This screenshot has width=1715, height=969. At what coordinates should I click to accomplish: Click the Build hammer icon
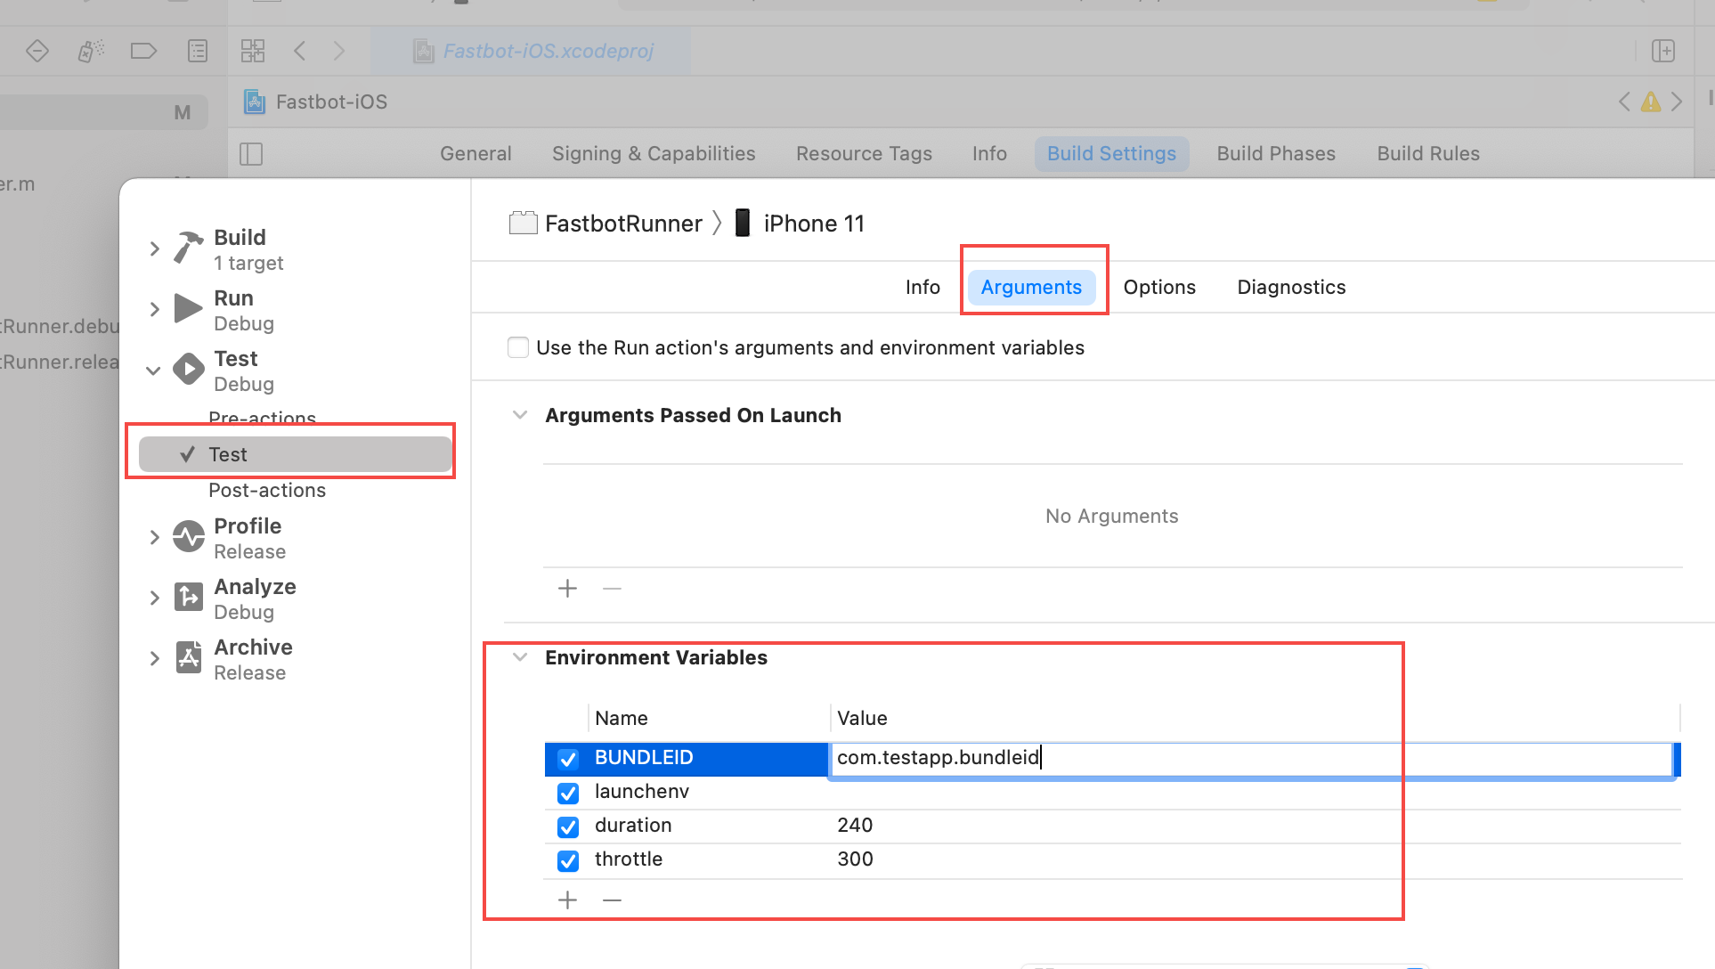coord(188,248)
